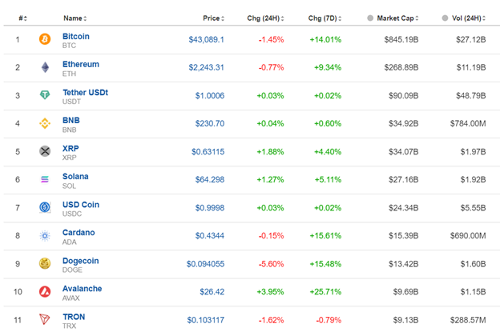Click TRON price $0.103117
The width and height of the screenshot is (500, 332).
206,320
